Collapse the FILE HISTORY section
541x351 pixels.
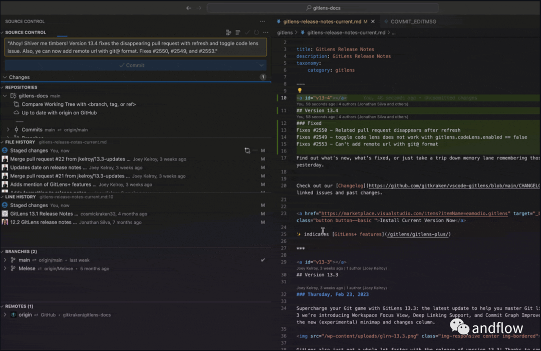pos(2,142)
